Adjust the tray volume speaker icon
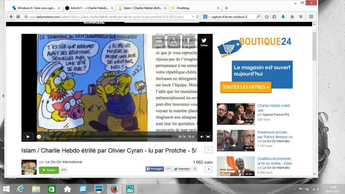345x194 pixels. tap(319, 189)
